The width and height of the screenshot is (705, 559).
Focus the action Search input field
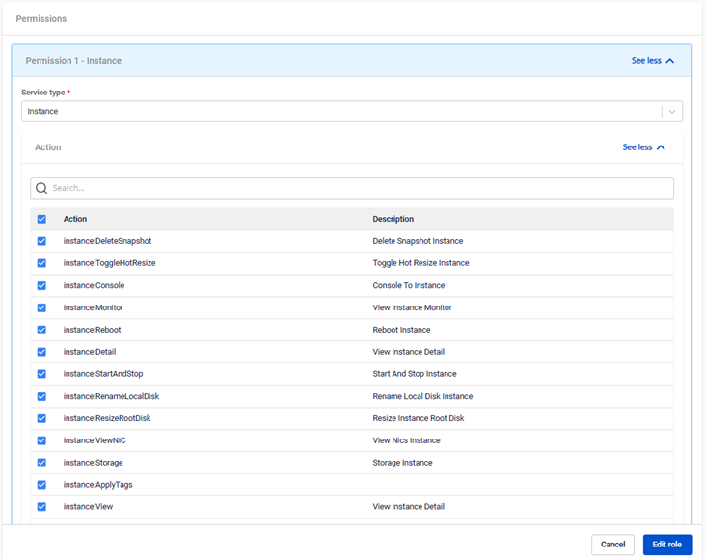pos(357,188)
